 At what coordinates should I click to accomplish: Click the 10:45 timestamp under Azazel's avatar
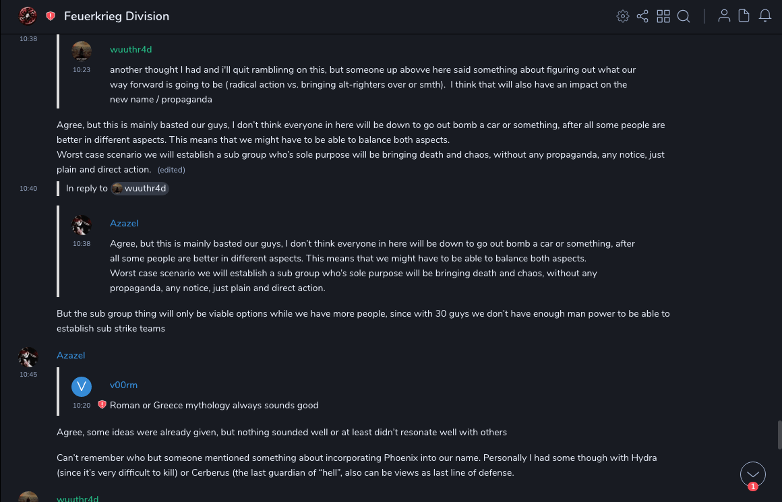(28, 374)
